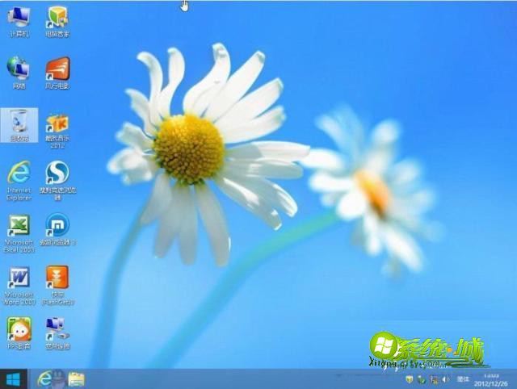This screenshot has height=389, width=517.
Task: Select the Microsoft Word 2003 shortcut
Action: coord(19,285)
